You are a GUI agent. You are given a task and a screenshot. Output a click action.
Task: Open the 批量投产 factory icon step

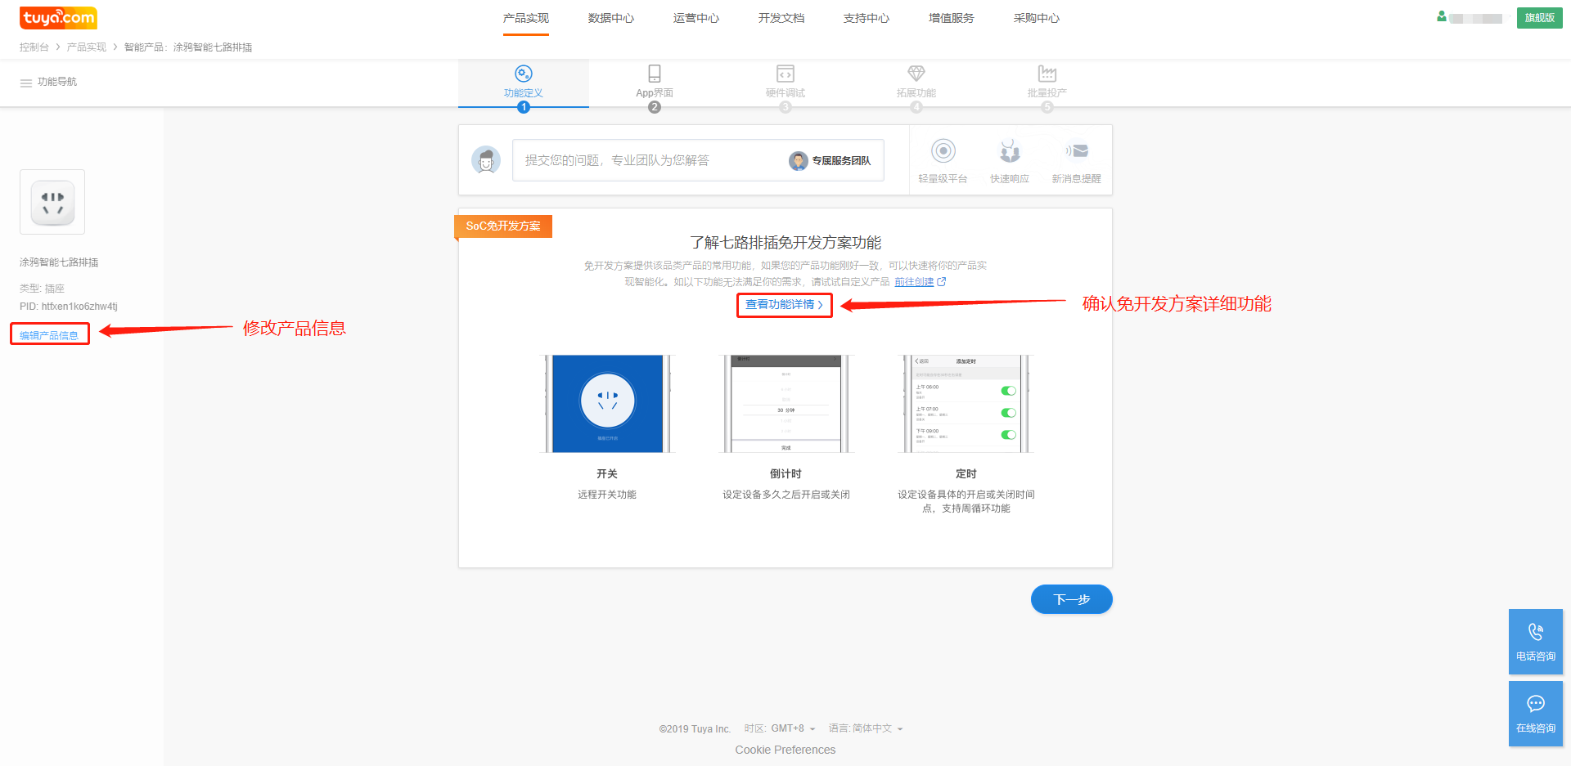pos(1047,74)
